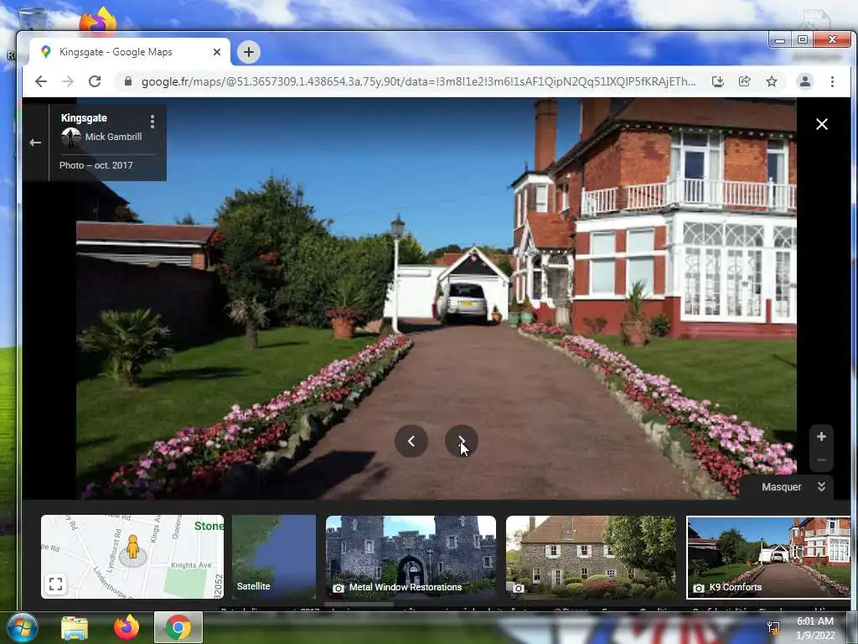Share this page via the share icon

coord(745,81)
